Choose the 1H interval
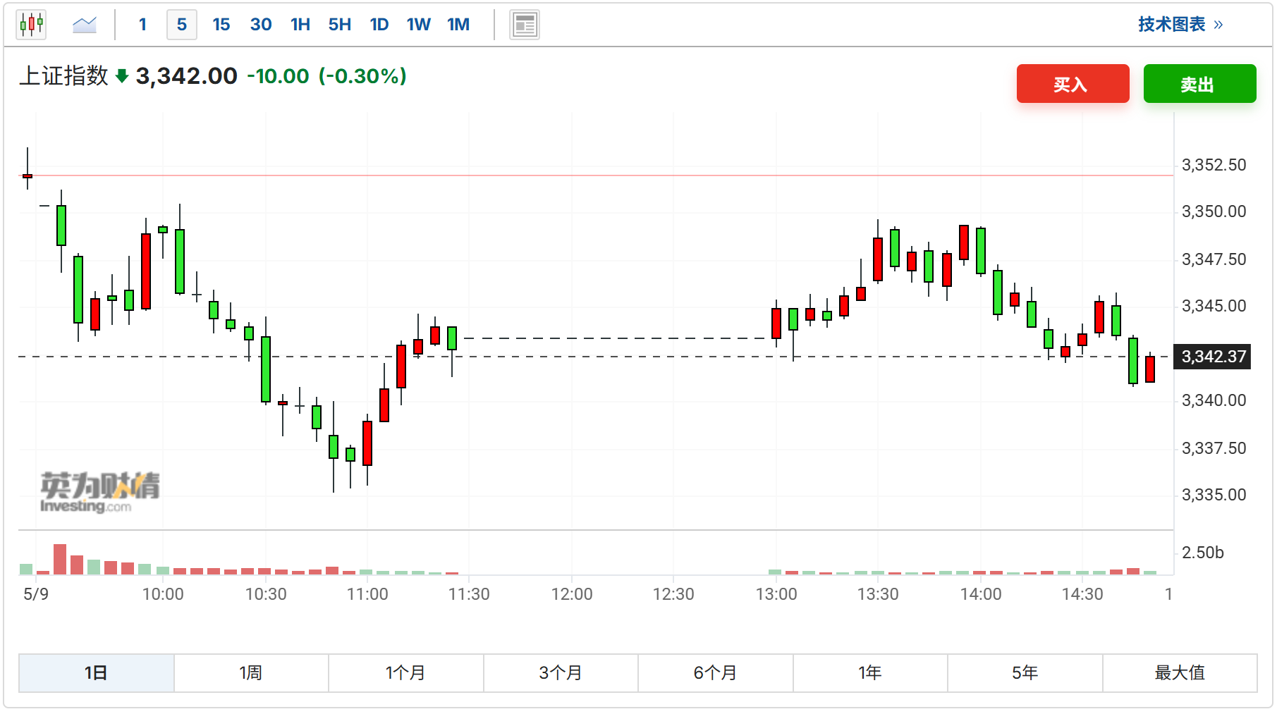1277x714 pixels. click(300, 25)
